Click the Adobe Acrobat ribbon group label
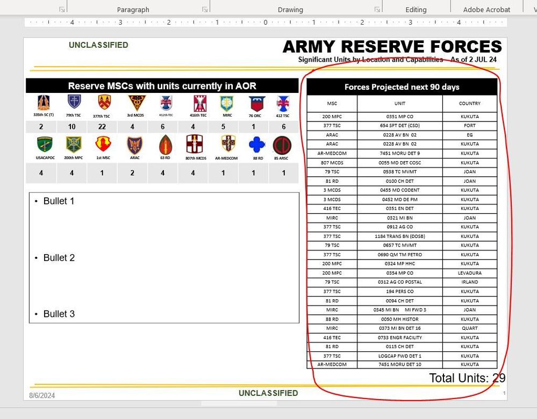This screenshot has width=537, height=419. coord(486,10)
